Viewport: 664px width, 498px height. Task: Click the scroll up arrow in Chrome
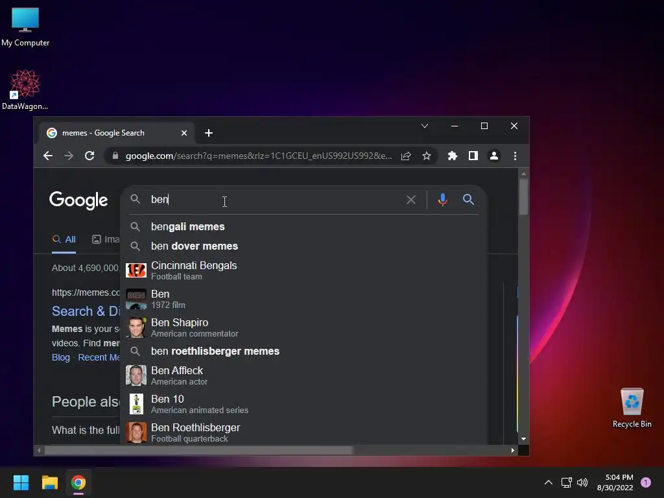coord(523,174)
